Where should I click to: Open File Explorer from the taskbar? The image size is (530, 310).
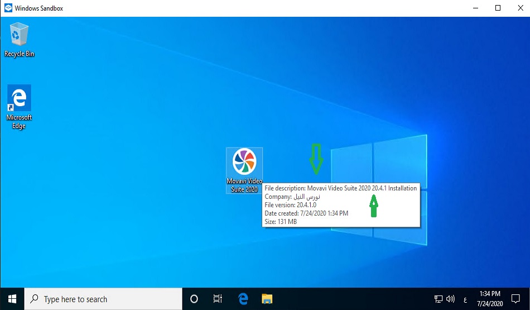(x=267, y=299)
